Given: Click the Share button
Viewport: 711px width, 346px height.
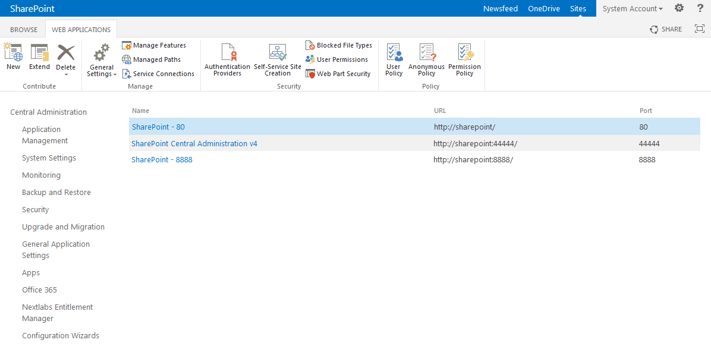Looking at the screenshot, I should [x=666, y=29].
